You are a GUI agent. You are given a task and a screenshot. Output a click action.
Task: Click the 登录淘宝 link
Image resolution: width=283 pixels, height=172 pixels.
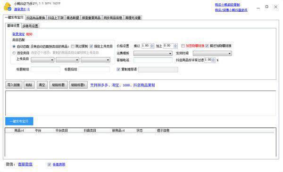(18, 34)
